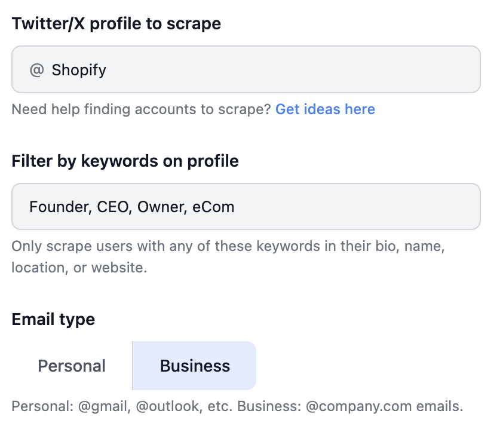Click the Personal vs Business explanation text

237,406
